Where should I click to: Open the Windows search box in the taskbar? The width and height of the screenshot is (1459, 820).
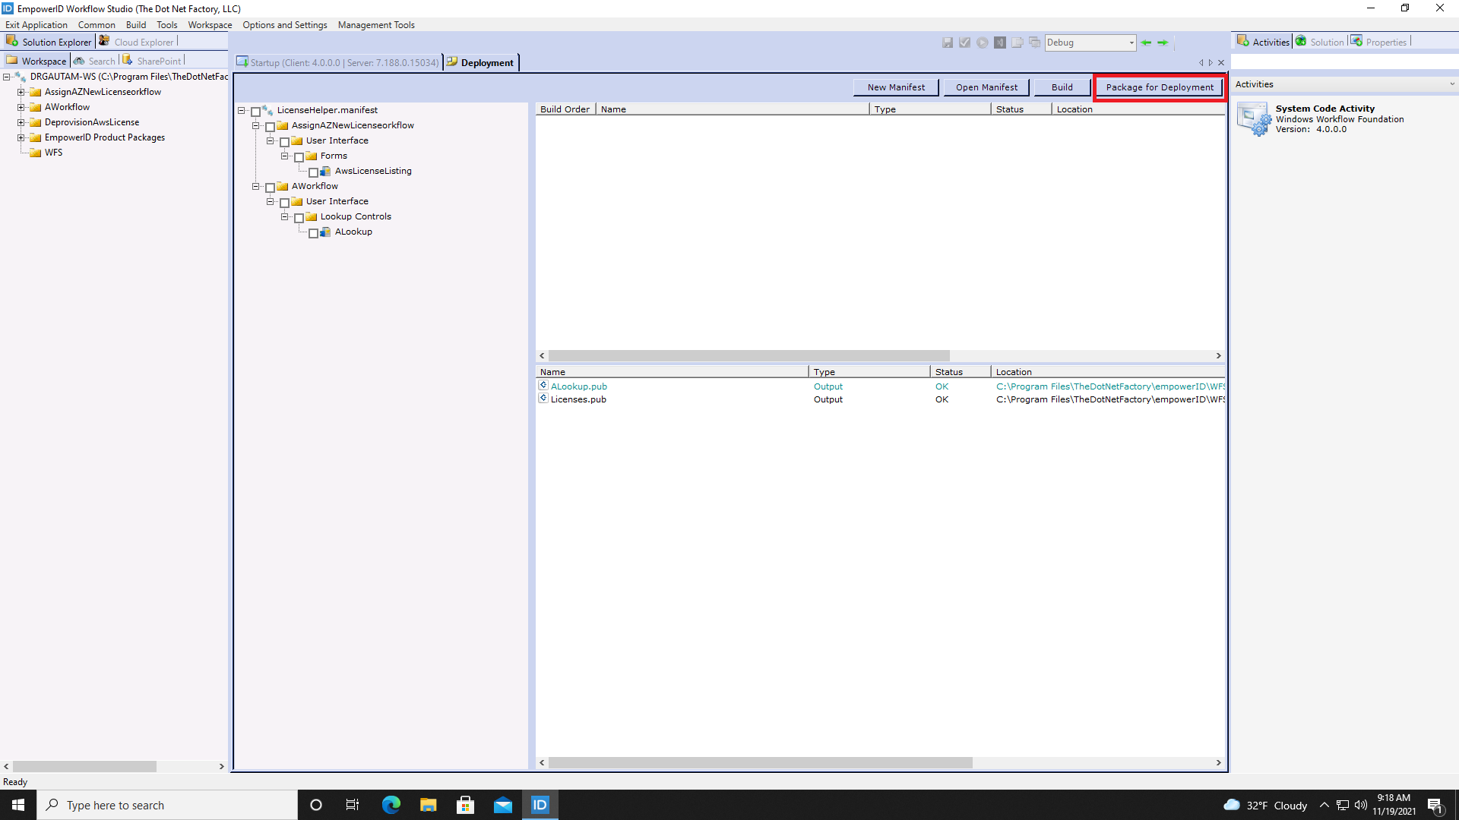coord(167,804)
